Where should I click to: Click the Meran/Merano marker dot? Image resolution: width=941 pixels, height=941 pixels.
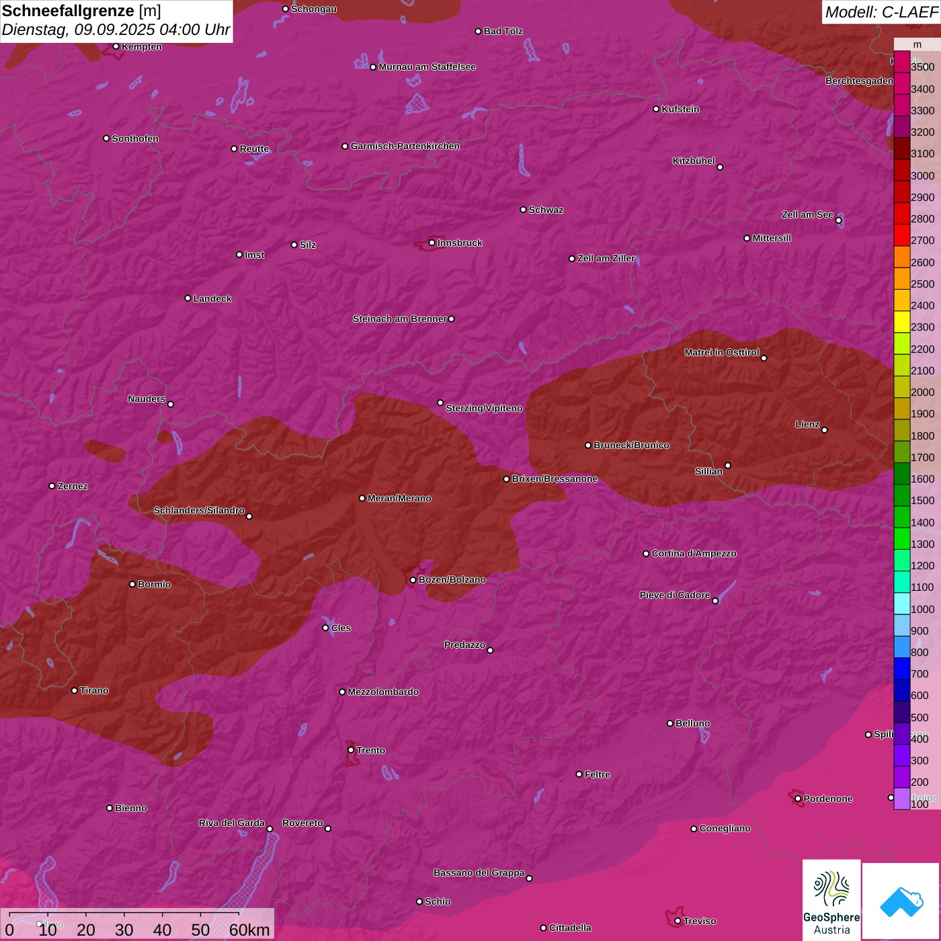click(x=362, y=498)
